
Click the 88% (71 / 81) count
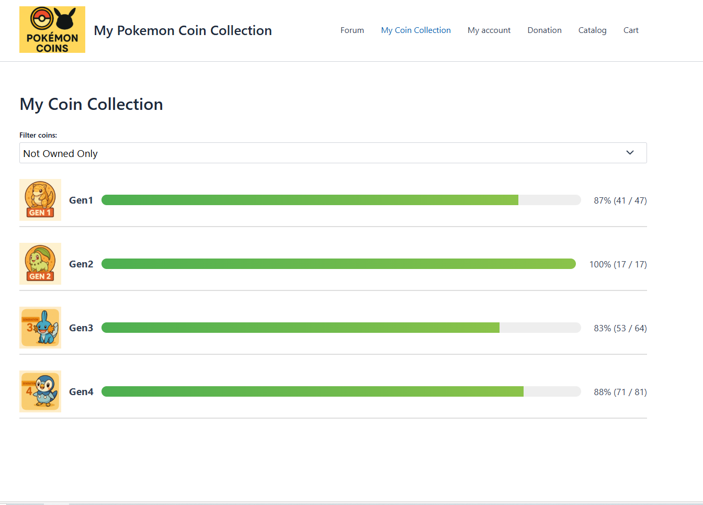(620, 392)
